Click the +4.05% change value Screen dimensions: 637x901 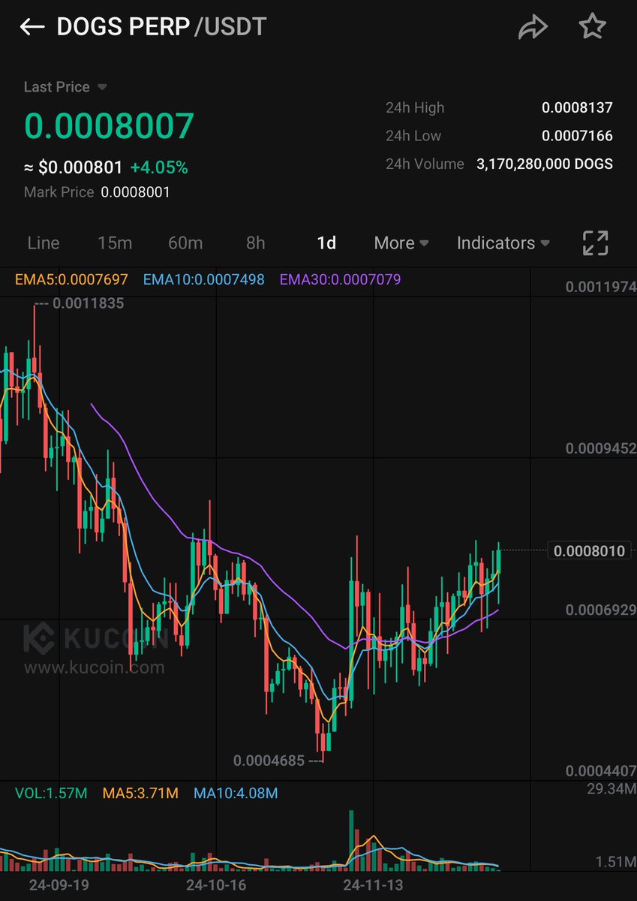pos(159,167)
